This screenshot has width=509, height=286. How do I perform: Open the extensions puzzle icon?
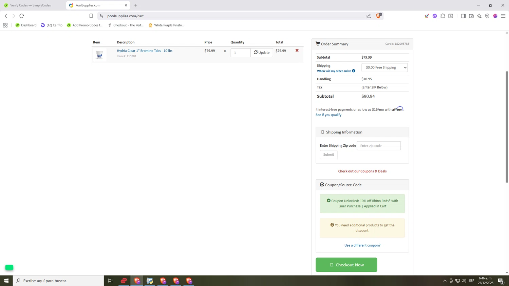tap(443, 16)
